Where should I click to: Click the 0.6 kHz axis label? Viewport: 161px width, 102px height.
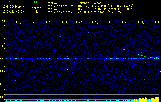(x=2, y=97)
